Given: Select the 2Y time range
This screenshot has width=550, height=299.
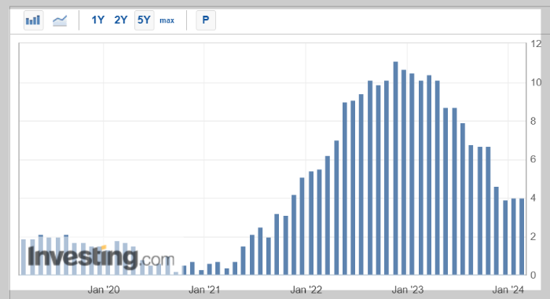Looking at the screenshot, I should [x=121, y=20].
